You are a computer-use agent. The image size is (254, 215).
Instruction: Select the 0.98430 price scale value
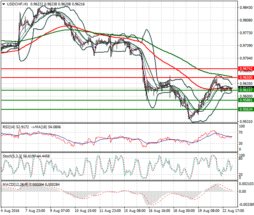tap(246, 8)
